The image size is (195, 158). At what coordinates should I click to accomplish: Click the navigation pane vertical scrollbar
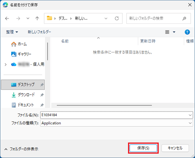pos(47,51)
